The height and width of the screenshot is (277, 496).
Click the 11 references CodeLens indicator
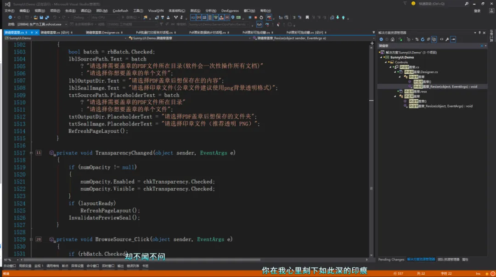point(38,153)
